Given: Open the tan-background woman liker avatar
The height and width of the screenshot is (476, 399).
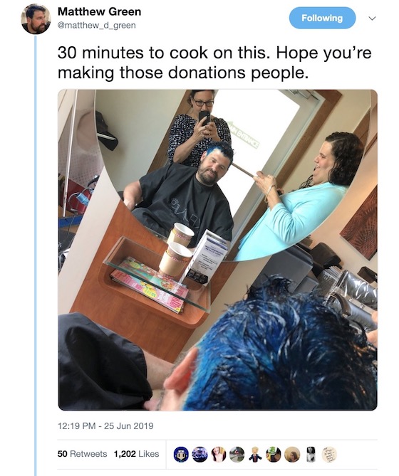Looking at the screenshot, I should click(x=292, y=455).
